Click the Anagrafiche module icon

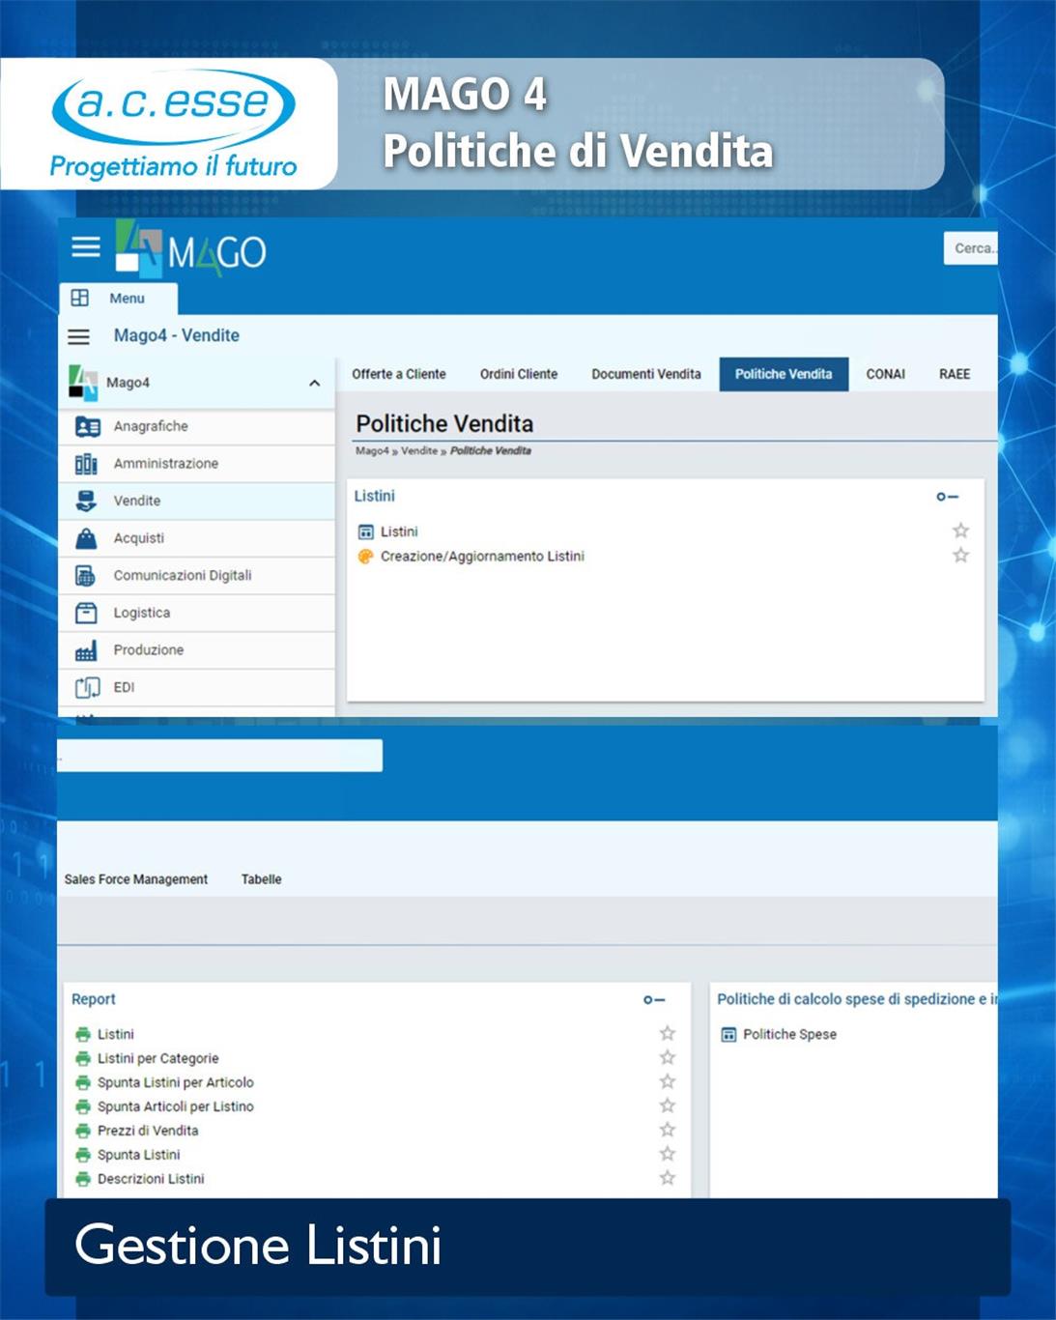pyautogui.click(x=87, y=426)
